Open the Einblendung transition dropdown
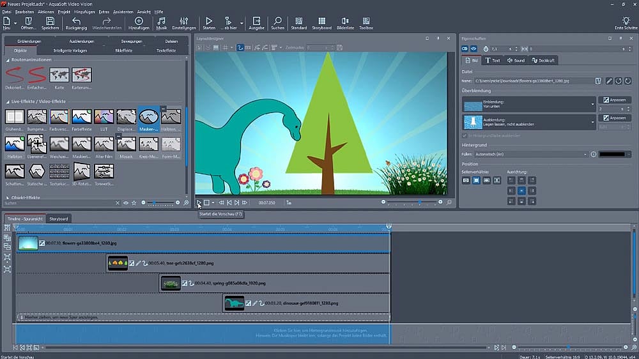Viewport: 639px width, 359px height. 592,104
